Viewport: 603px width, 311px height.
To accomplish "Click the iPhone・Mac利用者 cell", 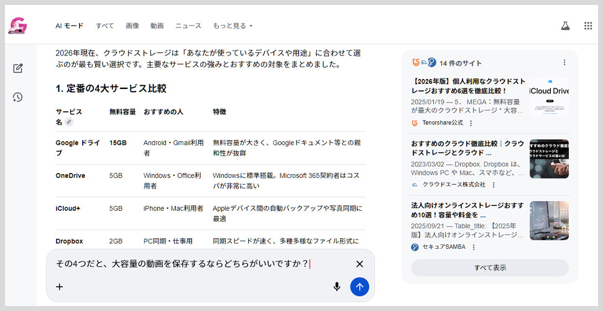I will (173, 208).
